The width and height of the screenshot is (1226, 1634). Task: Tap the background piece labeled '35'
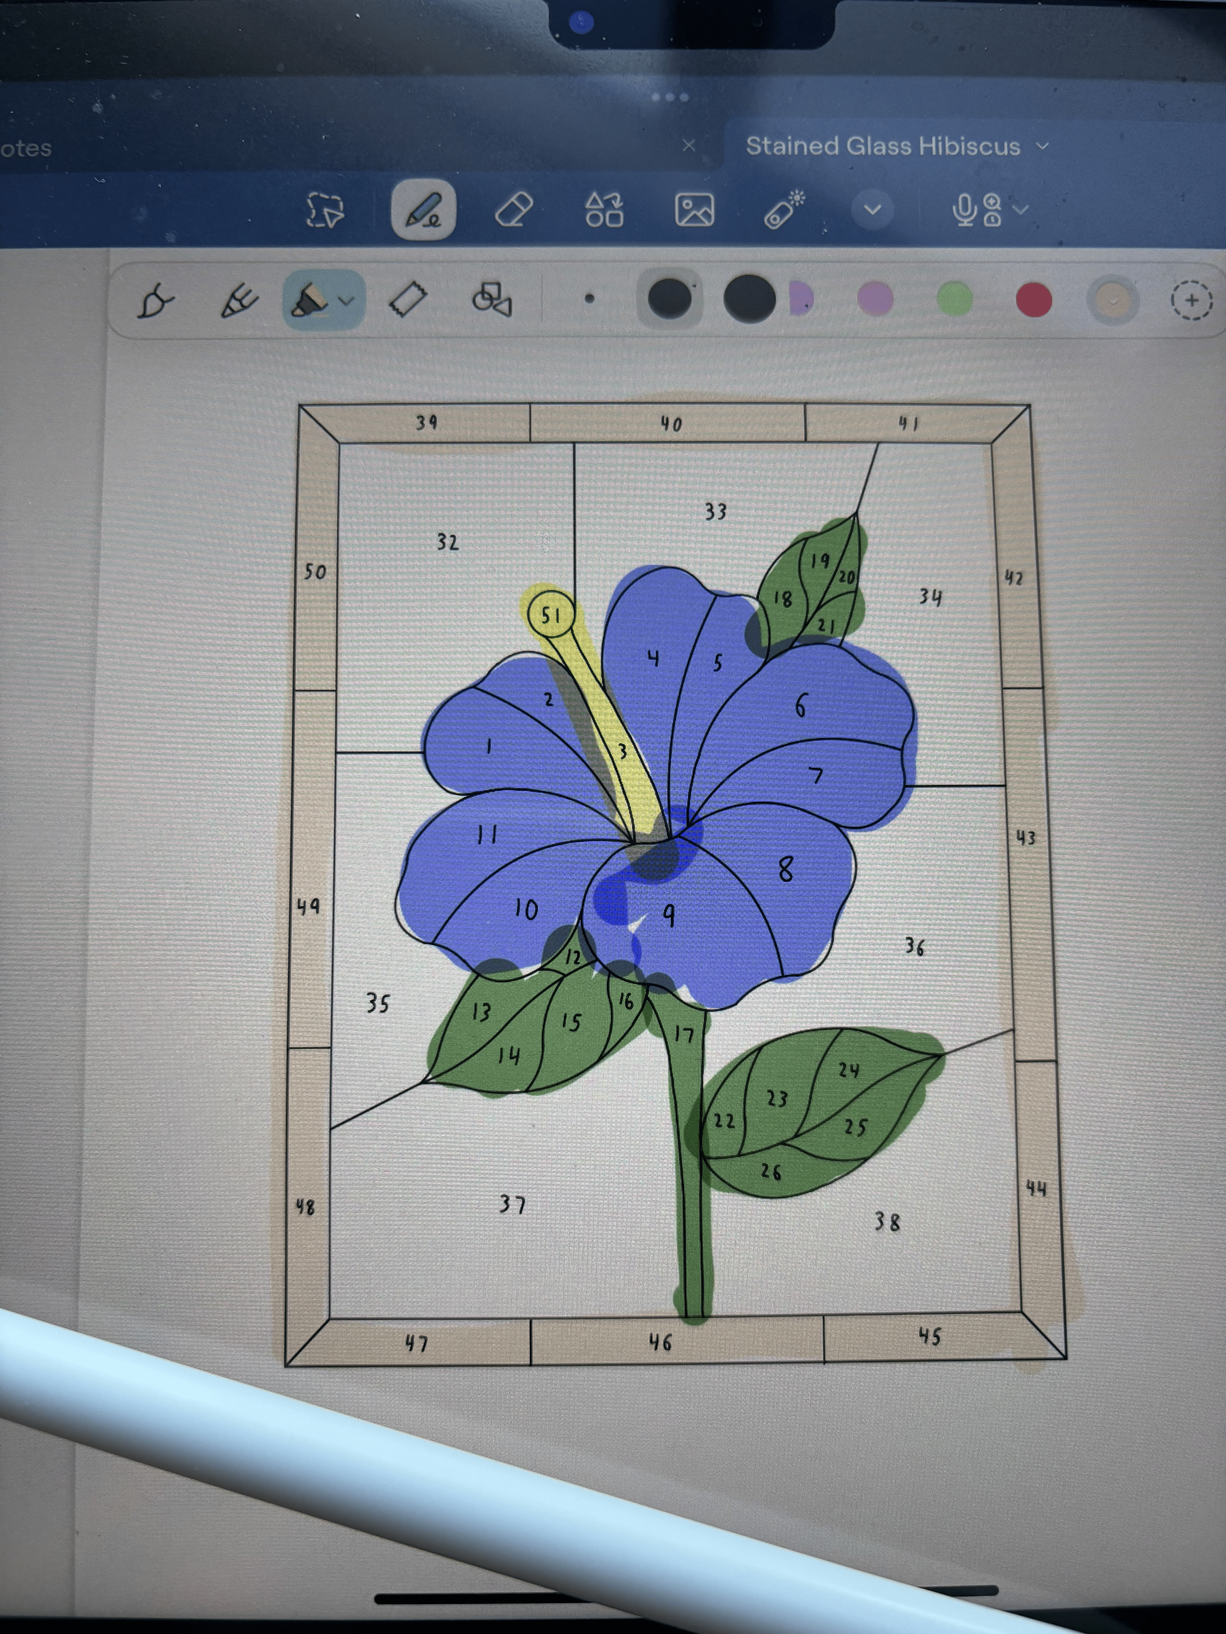(x=378, y=1003)
